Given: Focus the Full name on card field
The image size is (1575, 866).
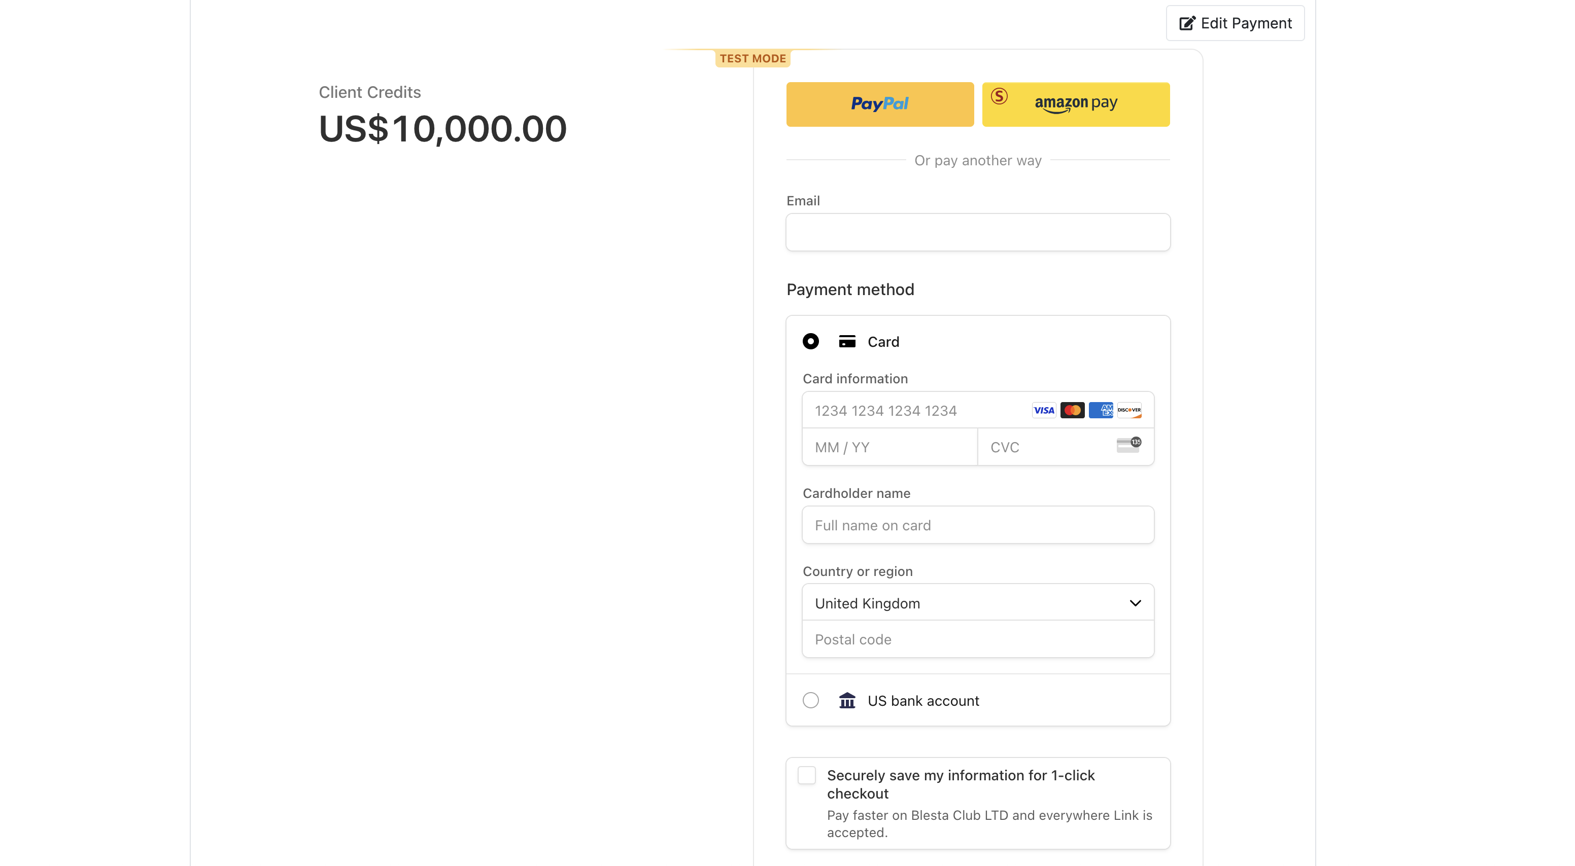Looking at the screenshot, I should pyautogui.click(x=978, y=525).
